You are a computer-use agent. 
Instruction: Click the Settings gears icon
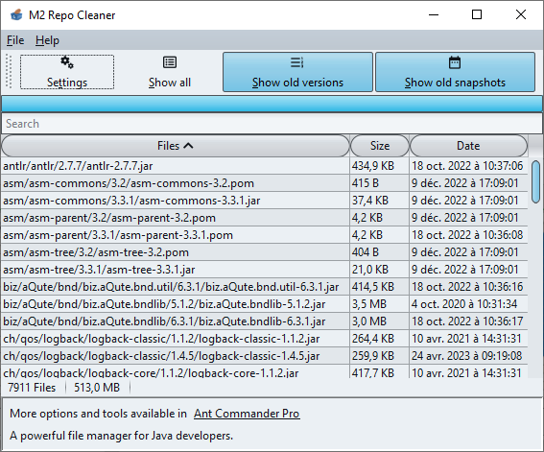[67, 62]
